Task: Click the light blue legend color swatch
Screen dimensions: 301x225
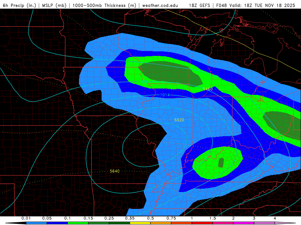Action: 36,223
